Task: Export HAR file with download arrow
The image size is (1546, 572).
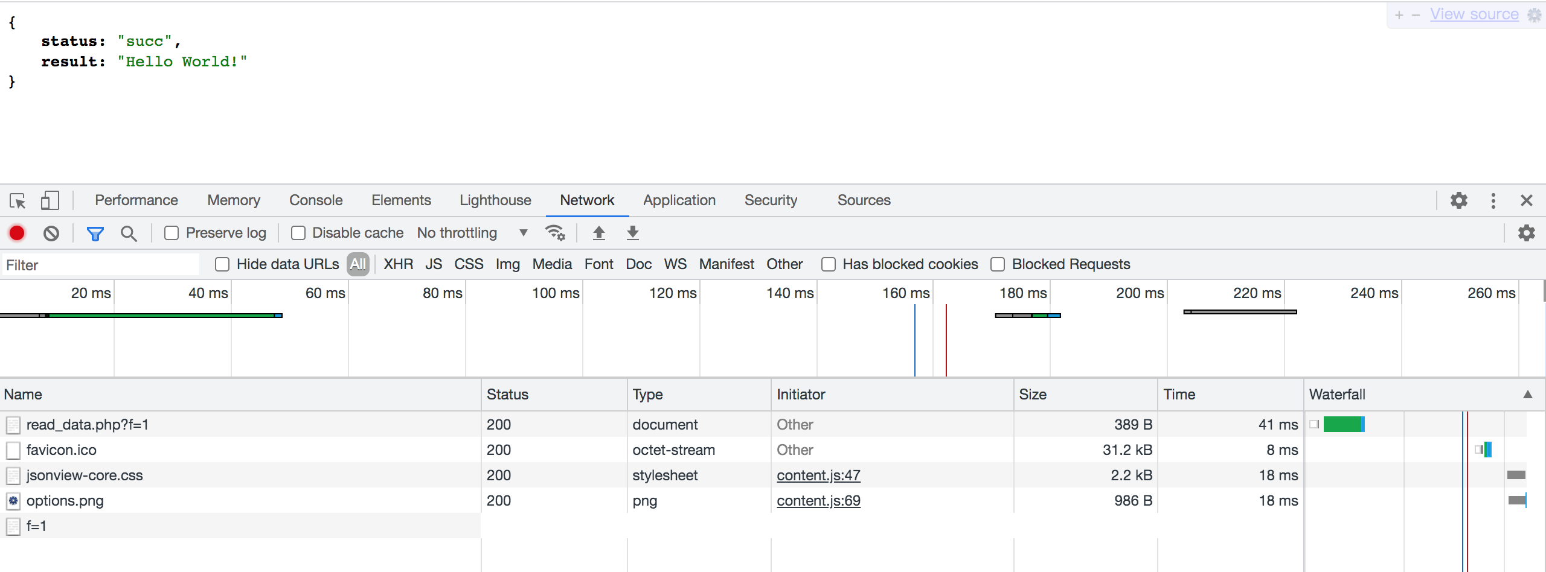Action: tap(633, 233)
